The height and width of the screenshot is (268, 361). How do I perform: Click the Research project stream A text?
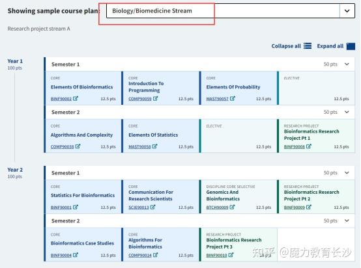pyautogui.click(x=38, y=29)
